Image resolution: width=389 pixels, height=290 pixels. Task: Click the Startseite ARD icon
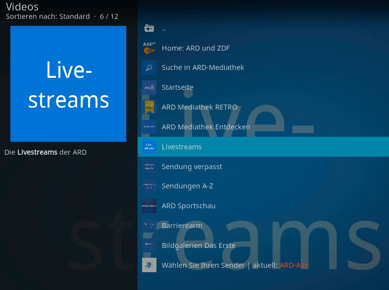(149, 87)
